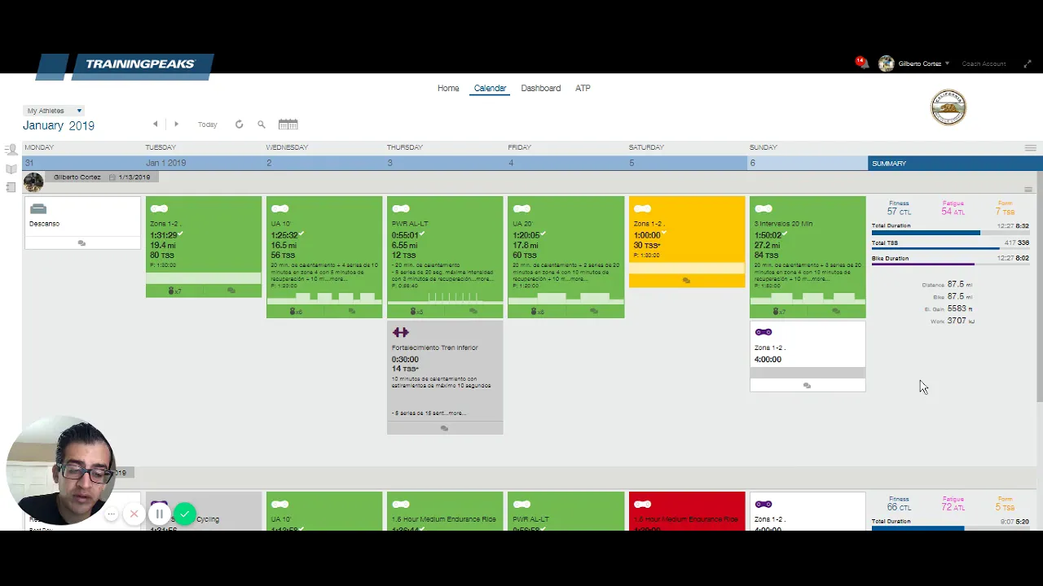The height and width of the screenshot is (586, 1043).
Task: Click 'January 2019' month heading
Action: (59, 125)
